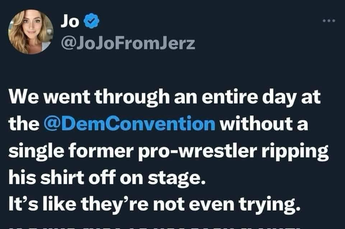Click the line "We went through an entire day at"
The width and height of the screenshot is (345, 229).
point(164,97)
